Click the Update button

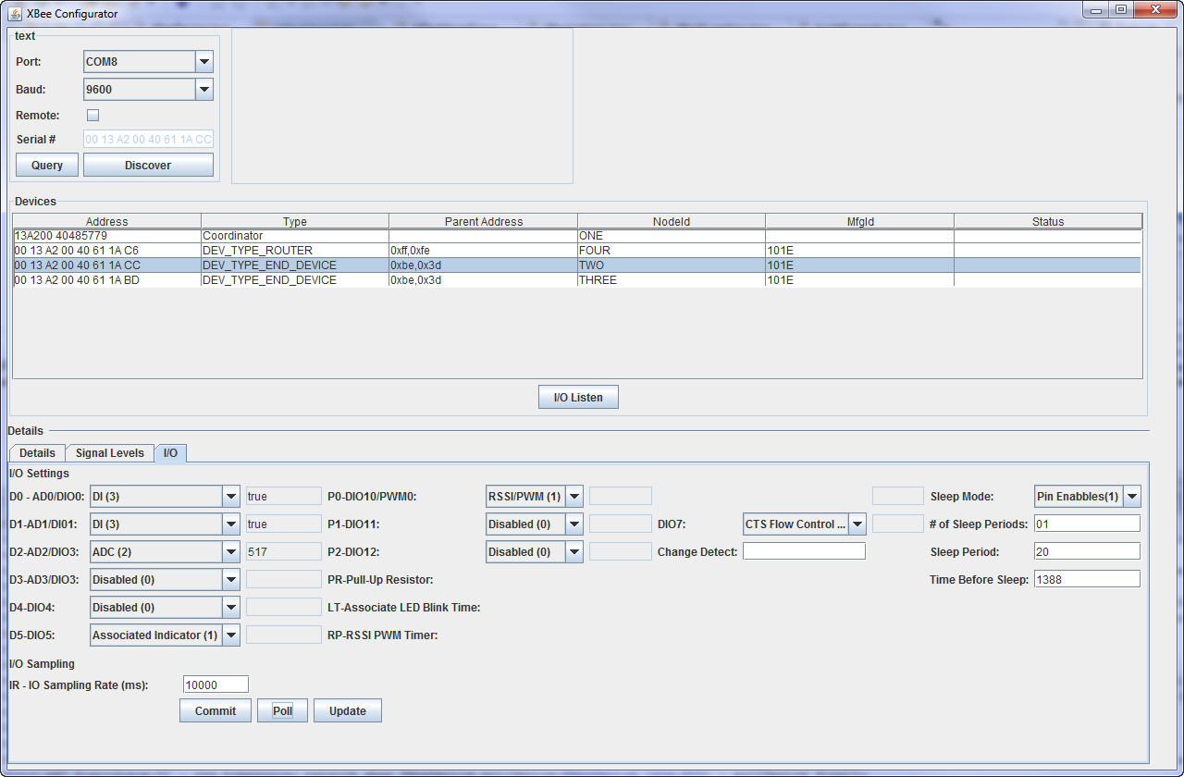[348, 711]
